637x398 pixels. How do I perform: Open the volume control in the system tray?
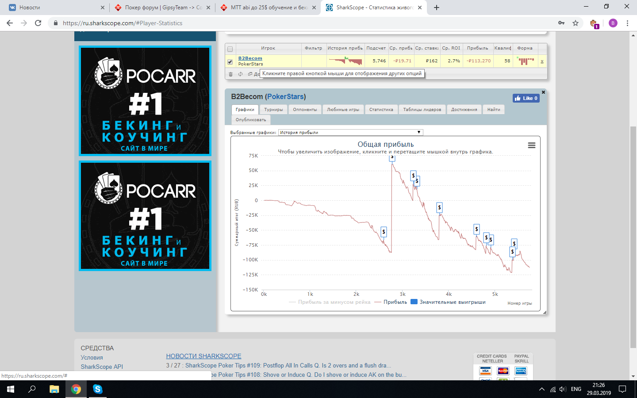point(563,389)
